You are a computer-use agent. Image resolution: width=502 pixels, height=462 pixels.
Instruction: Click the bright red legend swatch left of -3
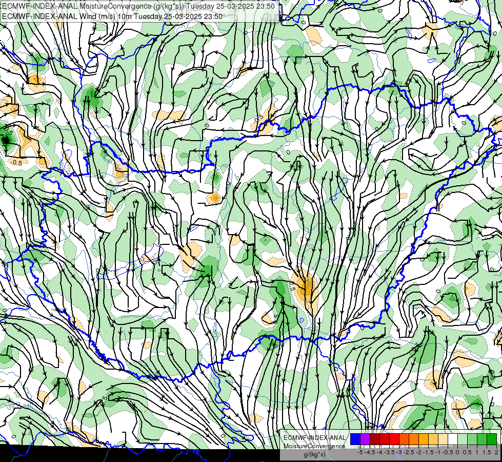[x=394, y=439]
